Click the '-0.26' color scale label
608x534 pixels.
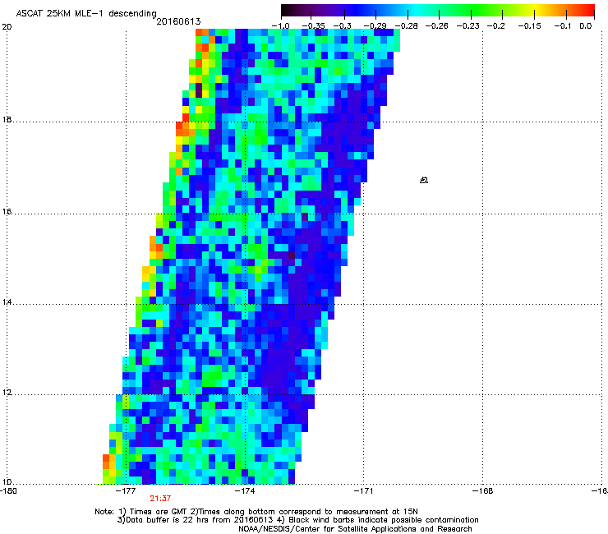436,26
